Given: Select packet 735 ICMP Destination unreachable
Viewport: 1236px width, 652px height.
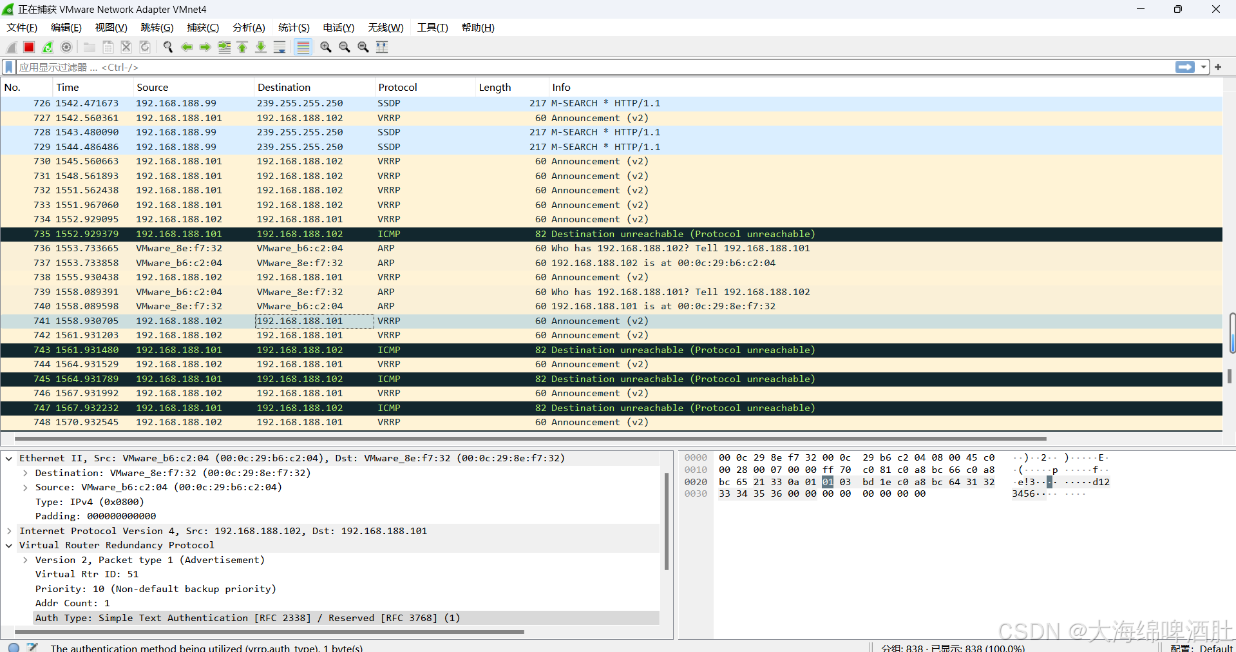Looking at the screenshot, I should pos(611,234).
